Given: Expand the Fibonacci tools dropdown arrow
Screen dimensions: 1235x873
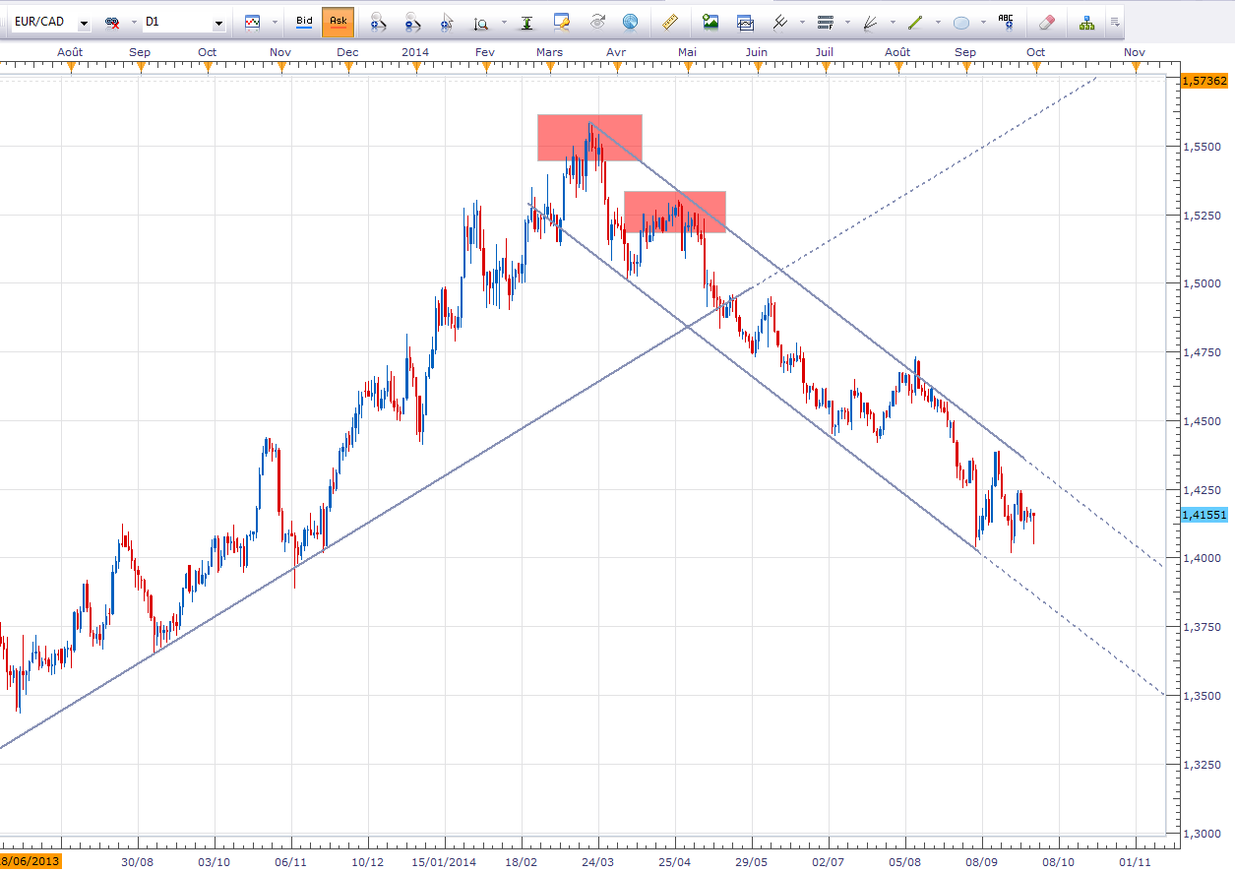Looking at the screenshot, I should point(849,22).
